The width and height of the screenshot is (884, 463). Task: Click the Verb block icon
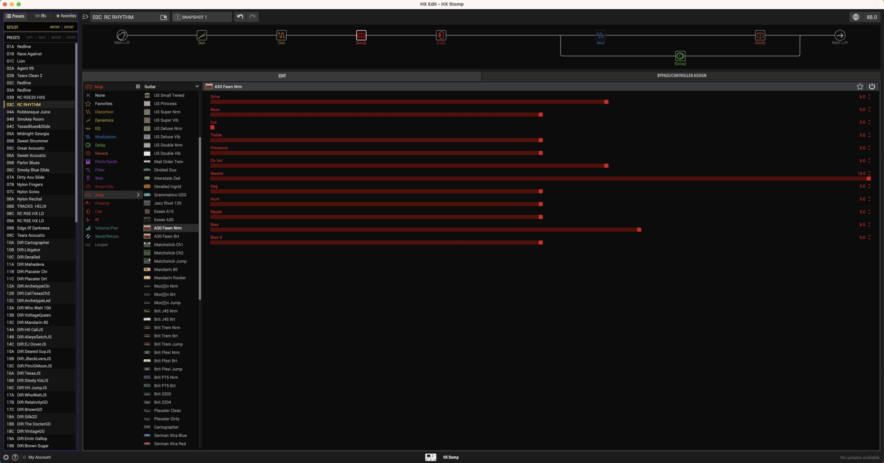760,35
